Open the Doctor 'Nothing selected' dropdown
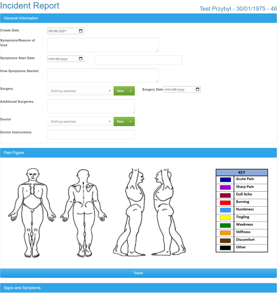The height and width of the screenshot is (293, 278). tap(80, 121)
